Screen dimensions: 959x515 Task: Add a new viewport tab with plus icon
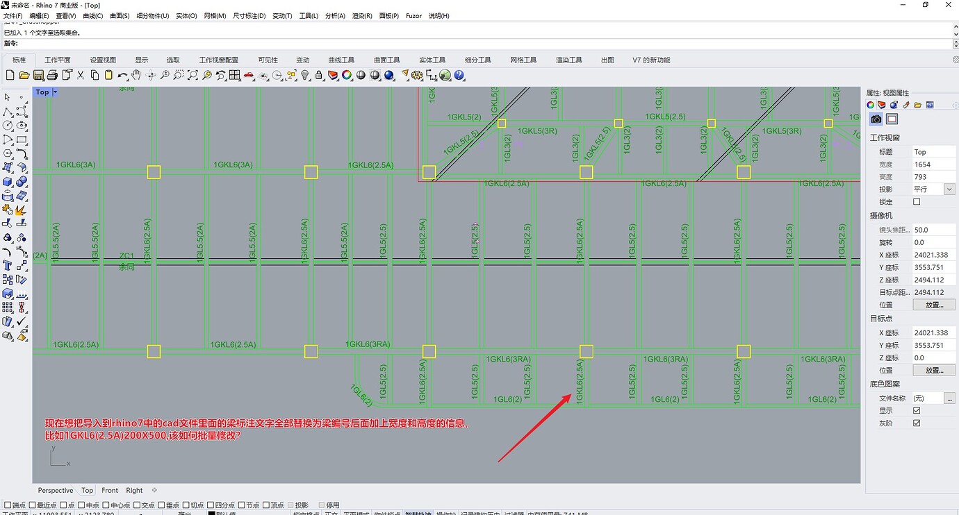click(x=154, y=490)
